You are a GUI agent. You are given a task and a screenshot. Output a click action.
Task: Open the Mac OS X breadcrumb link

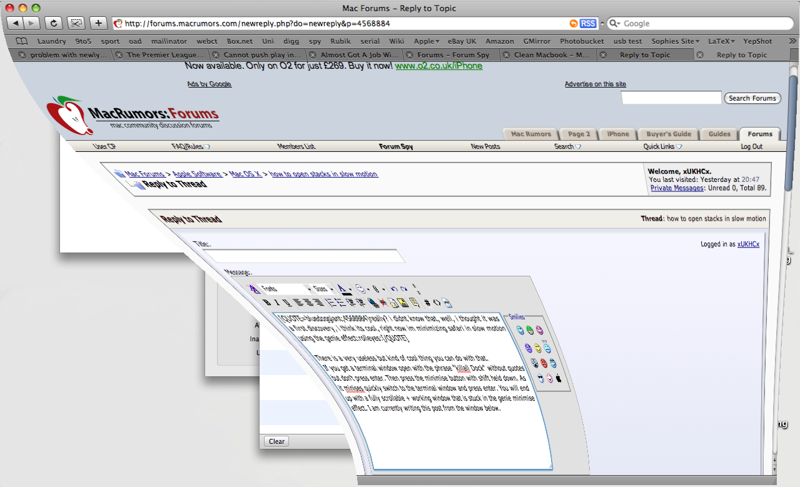pyautogui.click(x=245, y=174)
